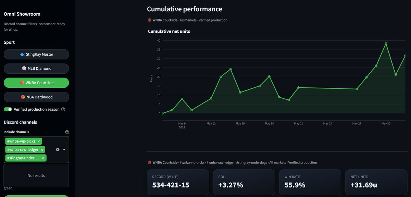This screenshot has height=197, width=411.
Task: Click the WIN RATE metric card
Action: (x=310, y=182)
